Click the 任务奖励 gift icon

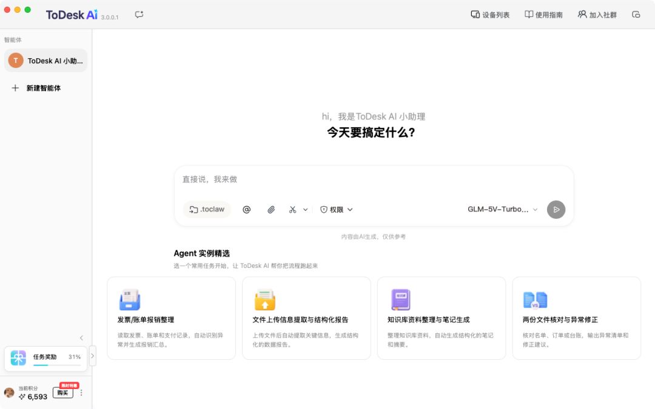coord(18,357)
